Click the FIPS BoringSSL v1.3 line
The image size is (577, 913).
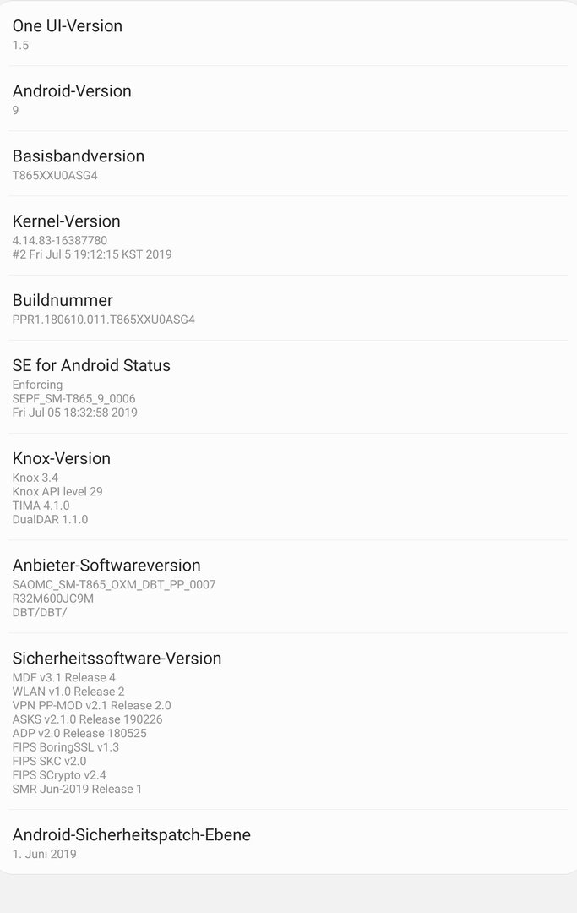(x=66, y=747)
